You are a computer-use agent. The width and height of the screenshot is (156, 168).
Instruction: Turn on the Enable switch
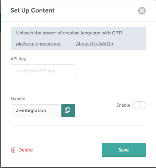[139, 105]
